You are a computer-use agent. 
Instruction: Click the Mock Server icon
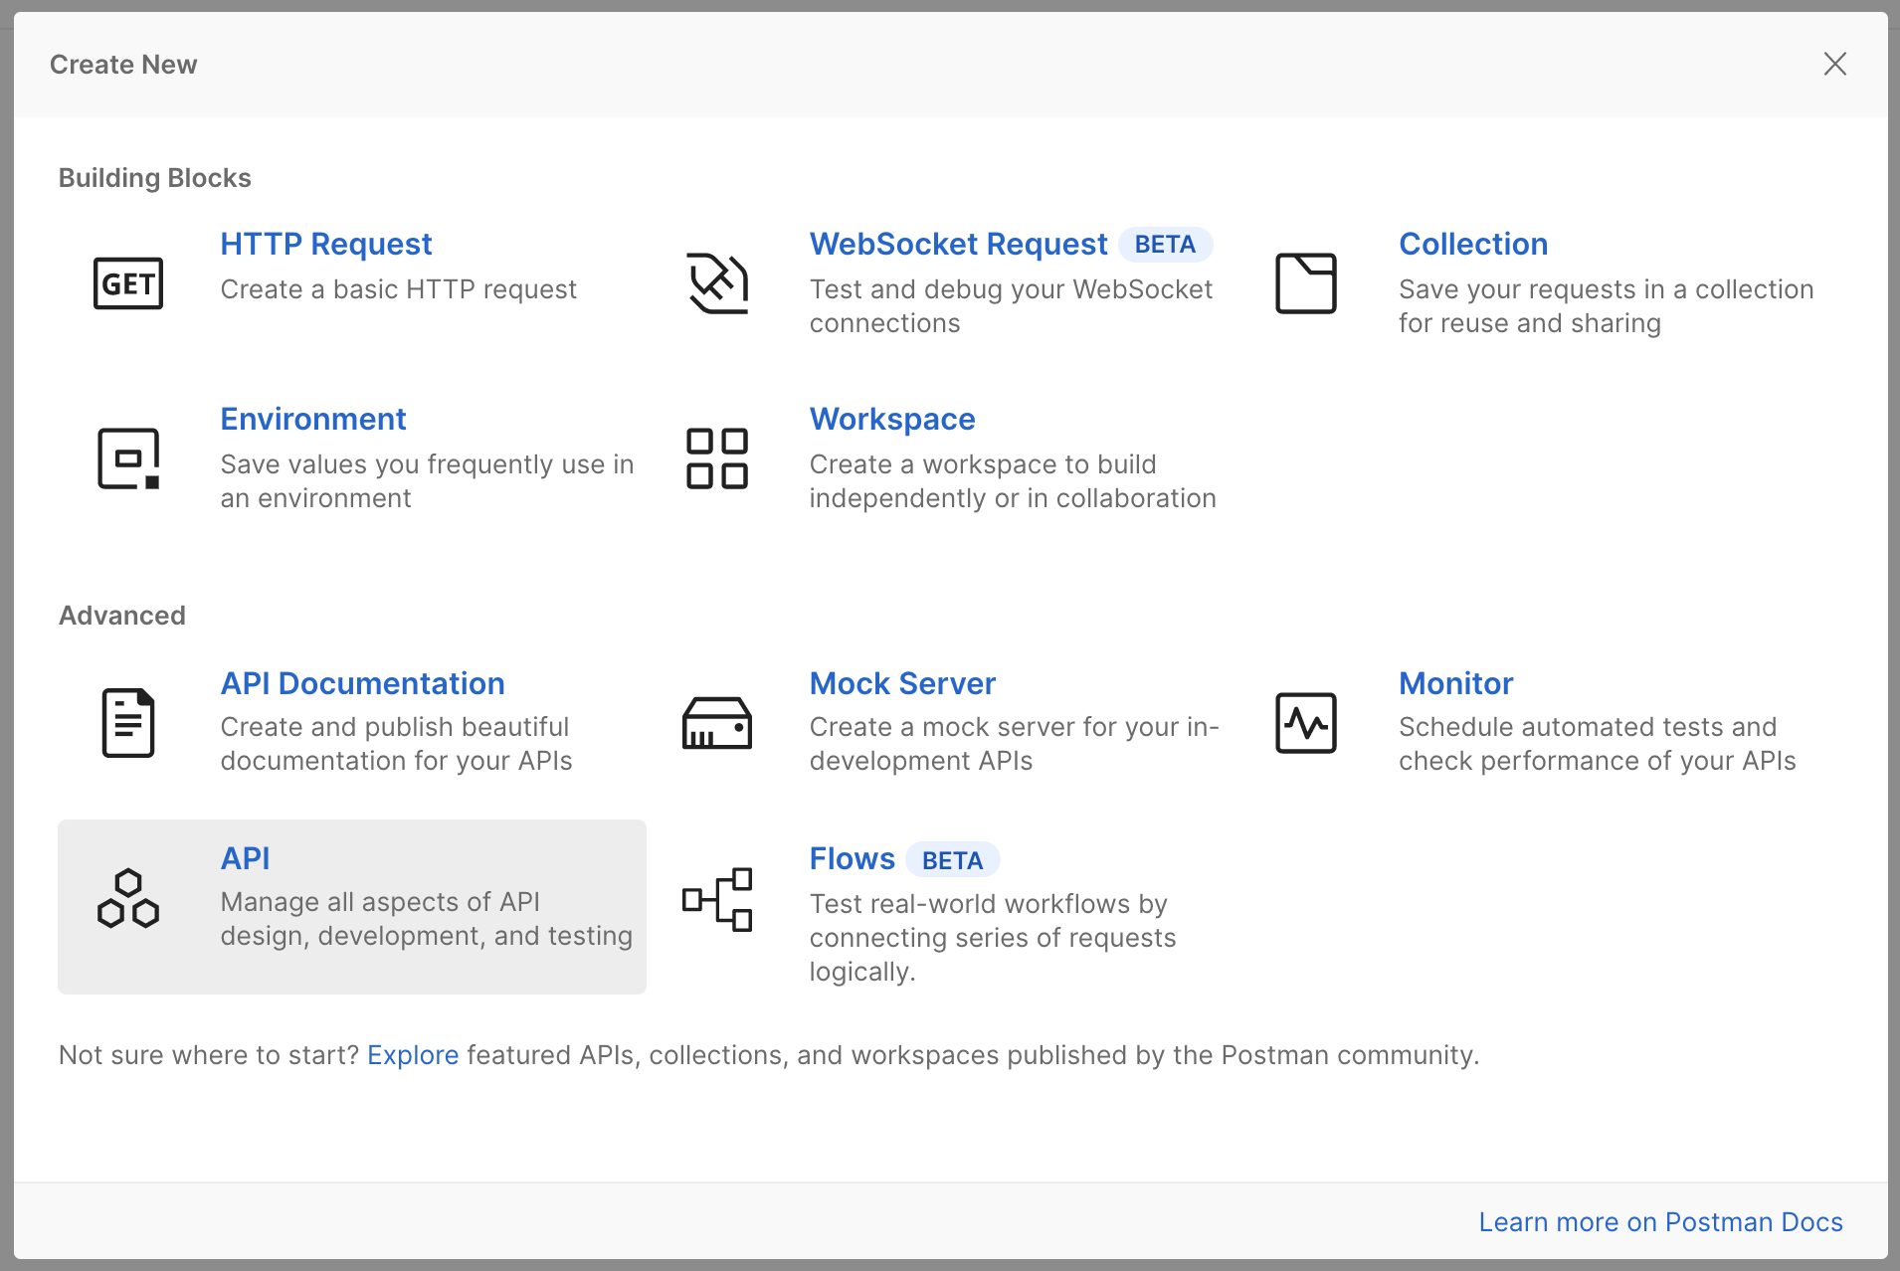coord(717,723)
